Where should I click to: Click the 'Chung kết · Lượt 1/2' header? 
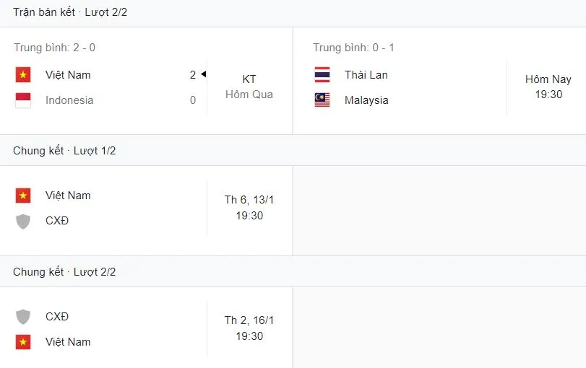click(64, 151)
